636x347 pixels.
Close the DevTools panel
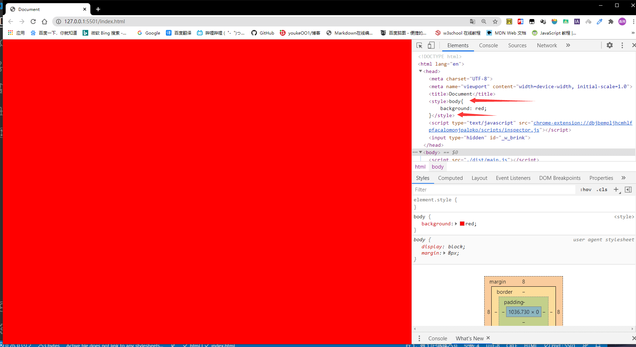(634, 45)
